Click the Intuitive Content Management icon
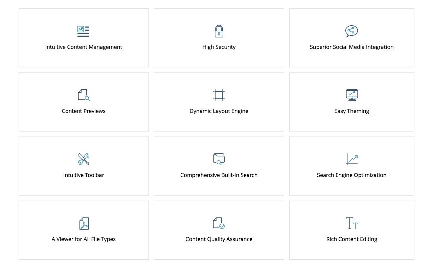The width and height of the screenshot is (433, 266). (x=84, y=31)
